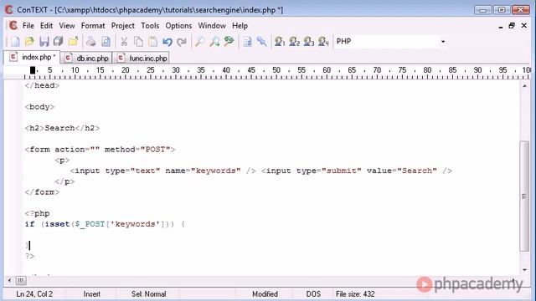Switch to the db.inc.php tab

click(x=87, y=58)
